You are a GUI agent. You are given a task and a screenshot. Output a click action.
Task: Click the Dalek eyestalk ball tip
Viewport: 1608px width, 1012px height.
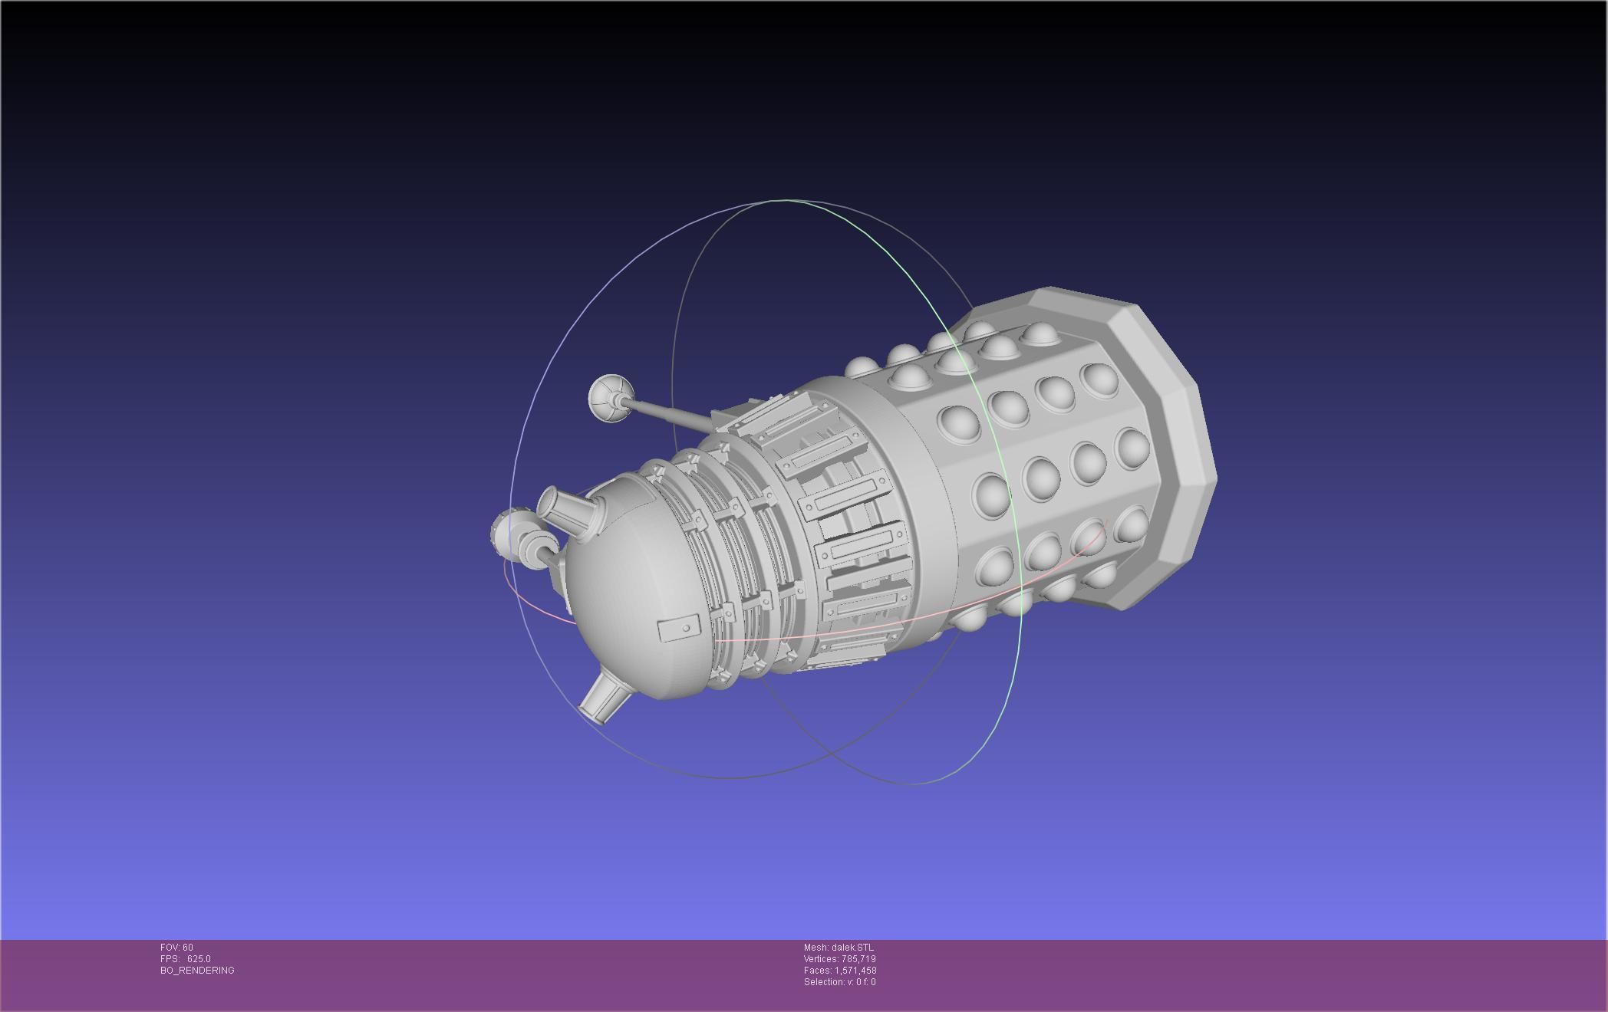pos(610,397)
